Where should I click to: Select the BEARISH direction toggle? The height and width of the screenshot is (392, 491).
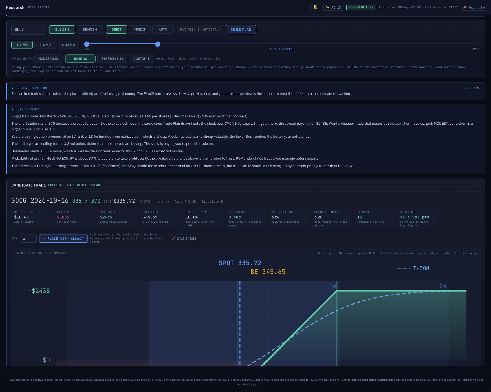coord(90,30)
